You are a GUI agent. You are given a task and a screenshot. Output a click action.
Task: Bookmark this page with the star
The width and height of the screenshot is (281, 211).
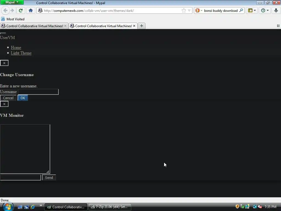[x=184, y=11]
